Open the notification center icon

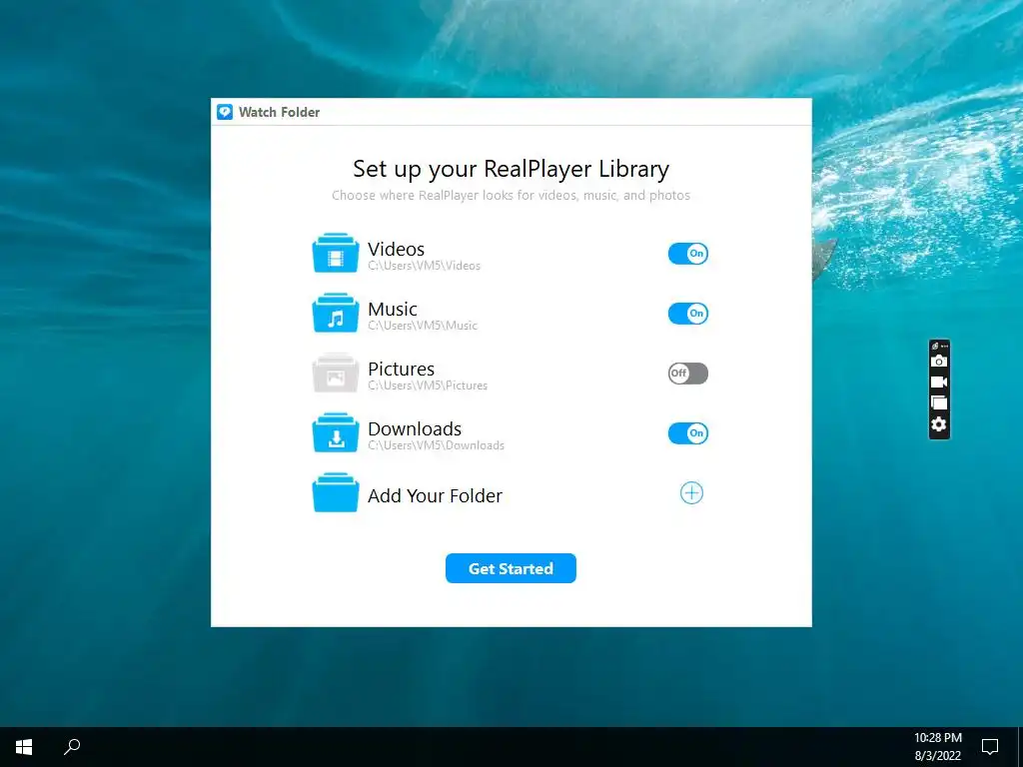(x=990, y=747)
